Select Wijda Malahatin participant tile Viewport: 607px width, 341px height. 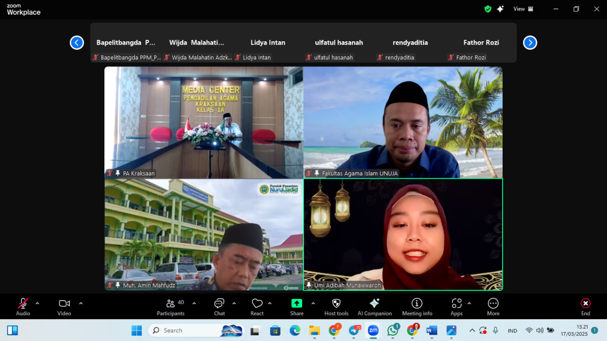pos(197,43)
